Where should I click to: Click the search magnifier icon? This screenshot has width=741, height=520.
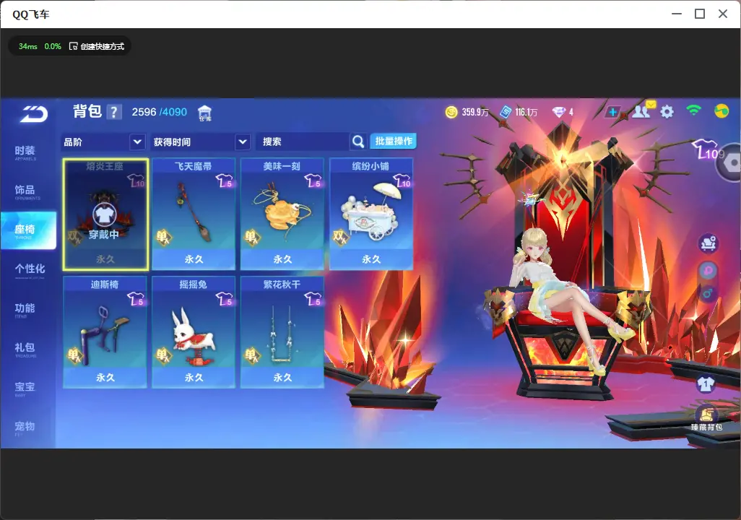358,142
